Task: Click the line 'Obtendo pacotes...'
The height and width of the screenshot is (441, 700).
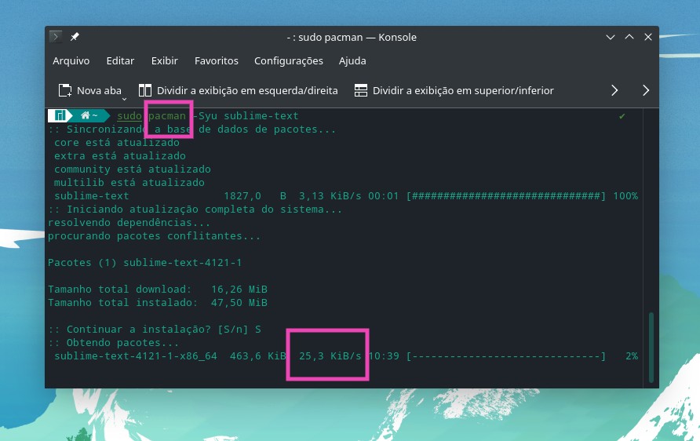Action: (x=113, y=343)
